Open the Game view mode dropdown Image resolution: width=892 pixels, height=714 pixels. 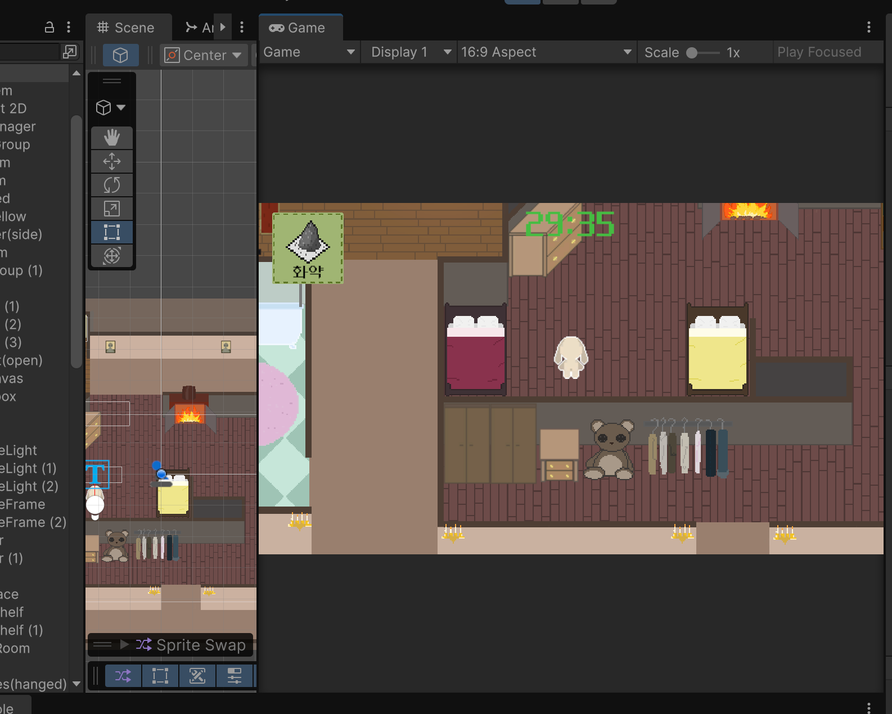pyautogui.click(x=309, y=52)
